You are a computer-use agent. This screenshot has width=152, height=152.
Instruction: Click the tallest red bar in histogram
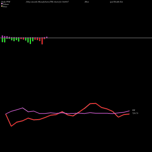tap(42, 41)
